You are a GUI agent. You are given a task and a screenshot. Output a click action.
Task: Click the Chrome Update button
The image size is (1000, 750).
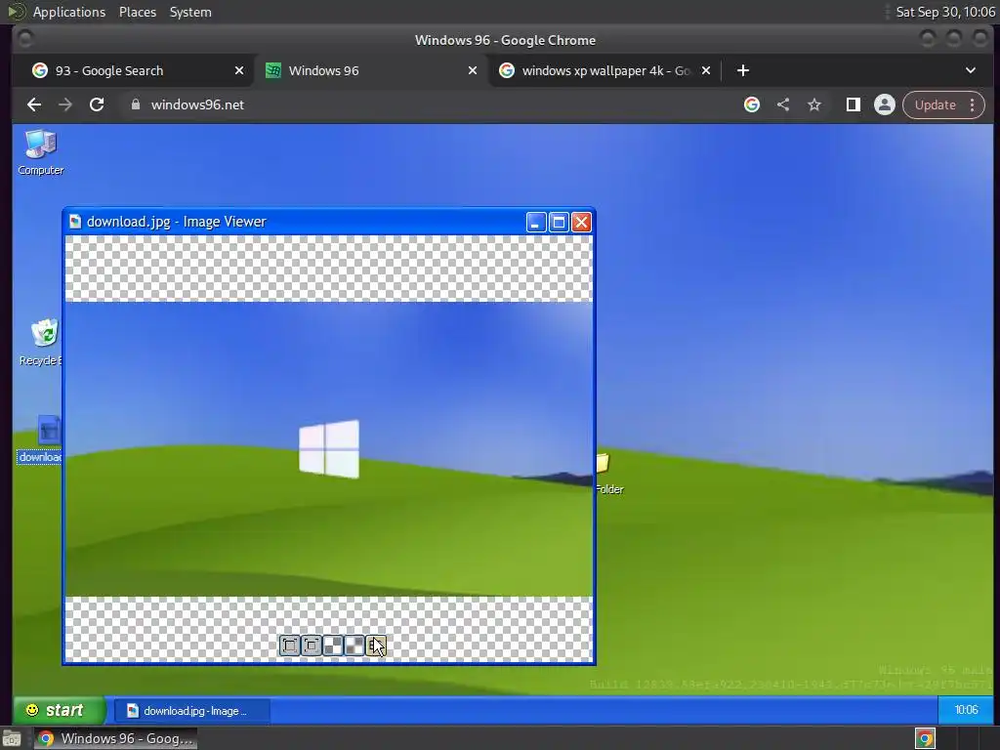coord(935,104)
